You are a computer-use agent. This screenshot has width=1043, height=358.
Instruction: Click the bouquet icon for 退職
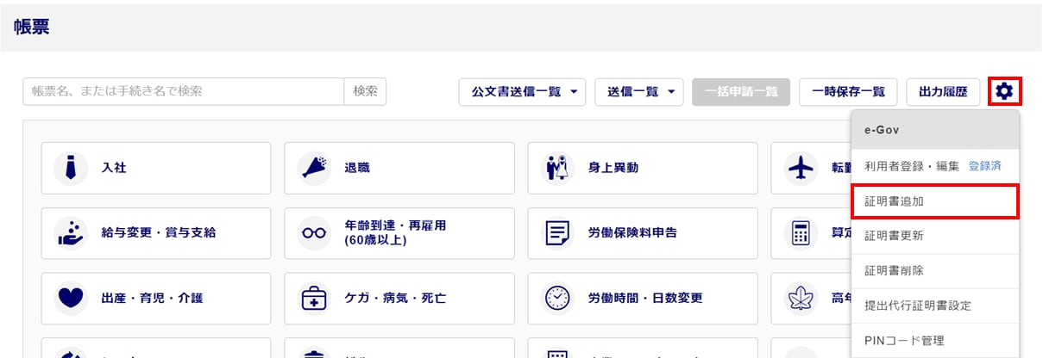(314, 168)
